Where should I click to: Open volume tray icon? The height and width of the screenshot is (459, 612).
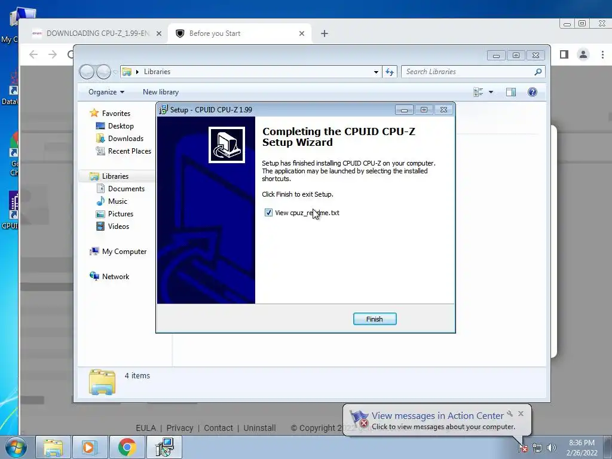tap(552, 448)
